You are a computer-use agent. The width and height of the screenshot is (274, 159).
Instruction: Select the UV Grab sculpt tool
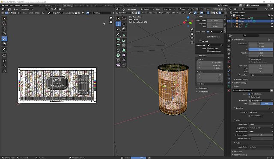pos(4,61)
